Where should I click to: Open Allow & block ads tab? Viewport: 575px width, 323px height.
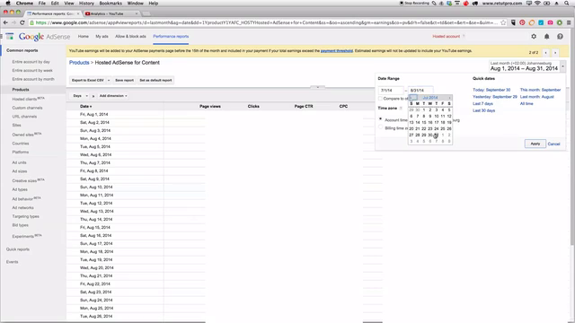pos(130,36)
